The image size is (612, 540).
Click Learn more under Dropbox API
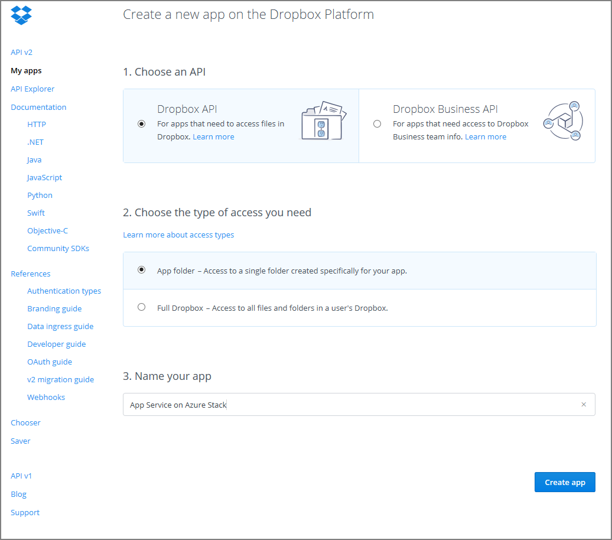pyautogui.click(x=213, y=136)
